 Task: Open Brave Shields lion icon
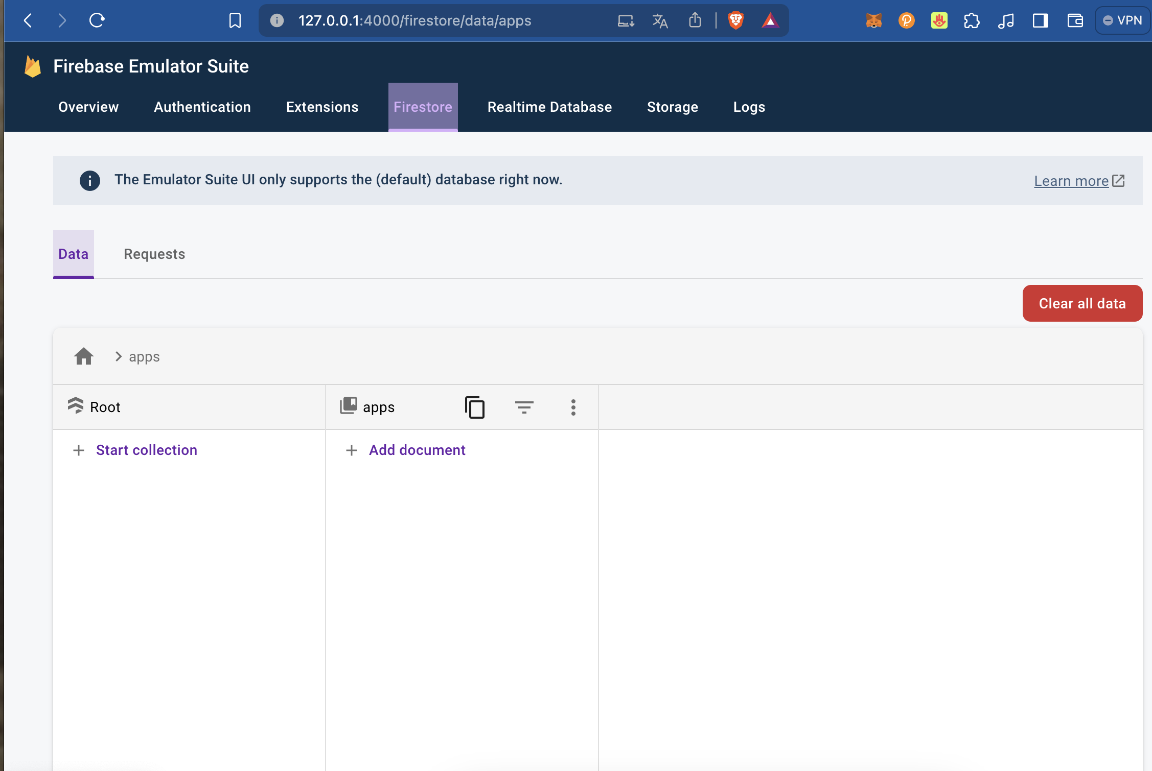point(736,20)
